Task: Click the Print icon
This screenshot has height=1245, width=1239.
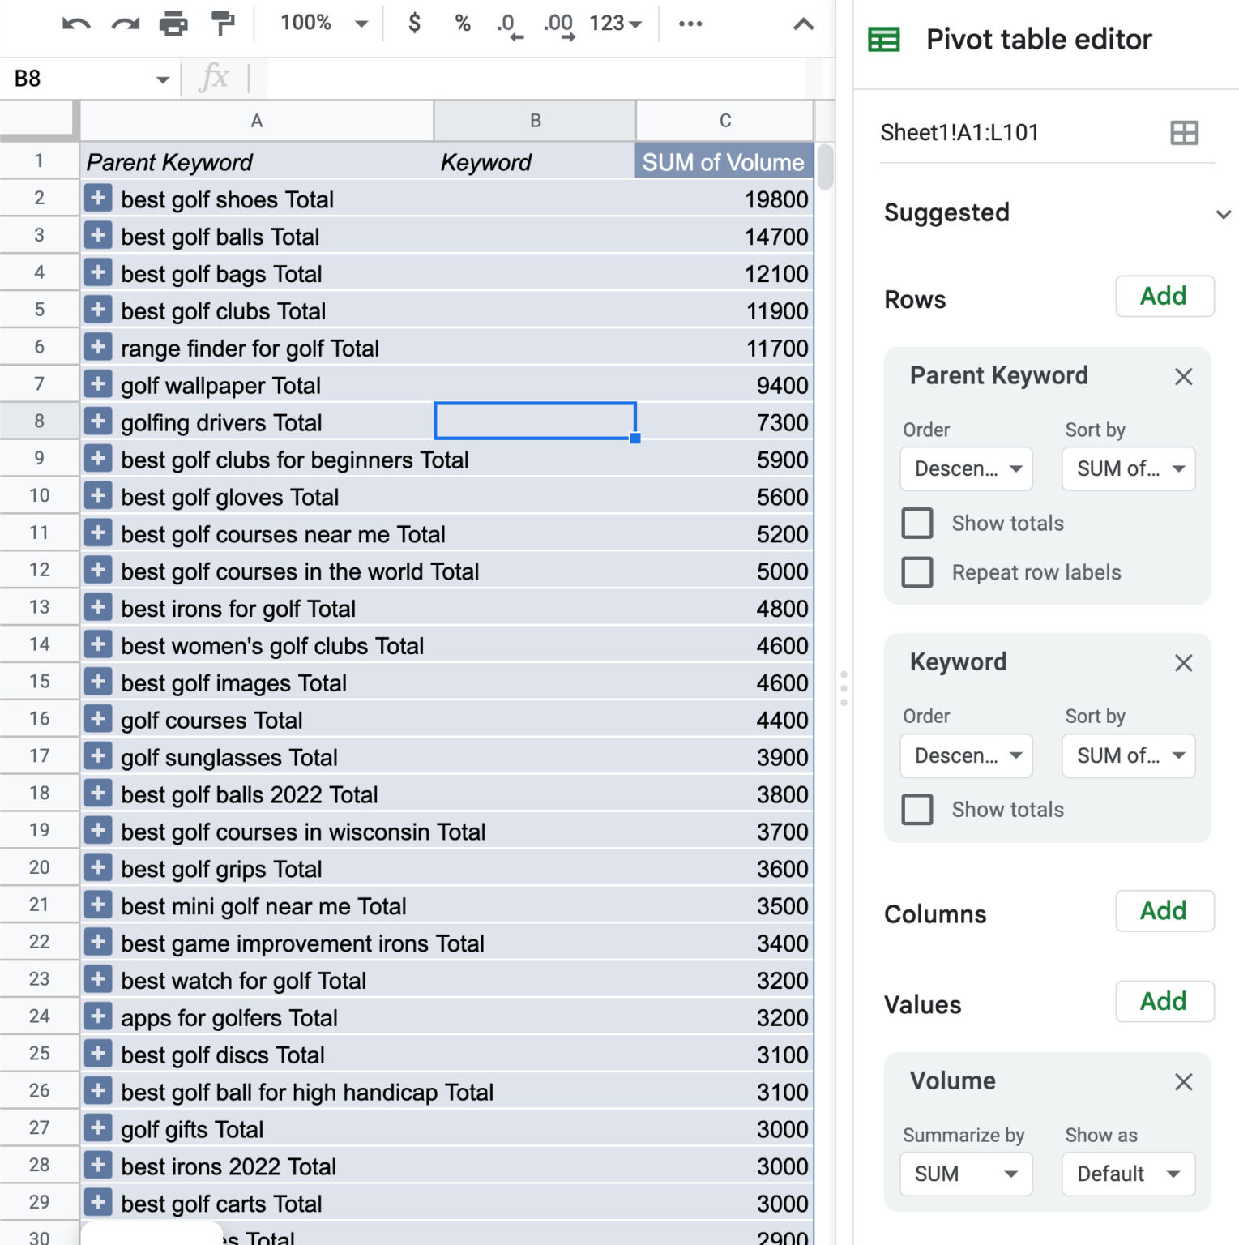Action: [x=175, y=24]
